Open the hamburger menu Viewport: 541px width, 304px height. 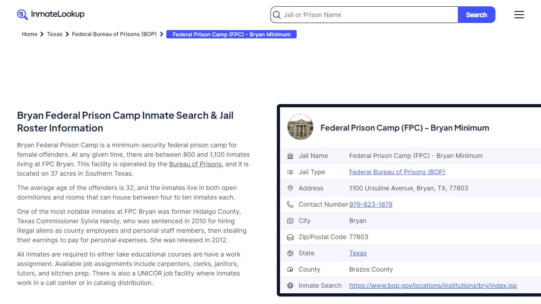point(519,15)
